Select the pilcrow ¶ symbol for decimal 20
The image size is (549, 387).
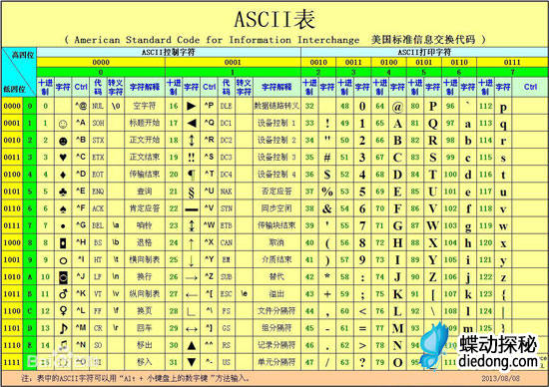pos(192,175)
